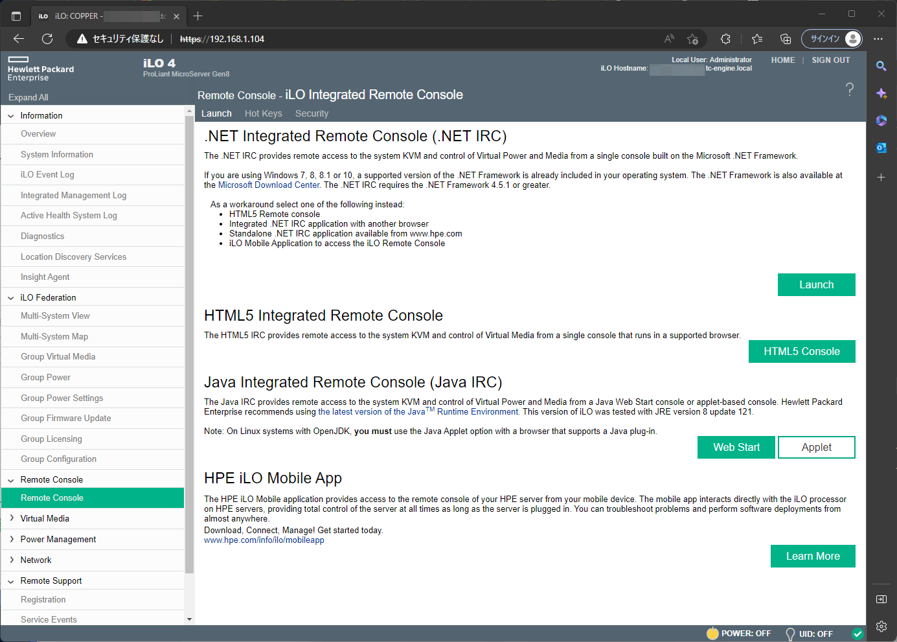Open the Copilot sparkle sidebar icon

tap(881, 93)
